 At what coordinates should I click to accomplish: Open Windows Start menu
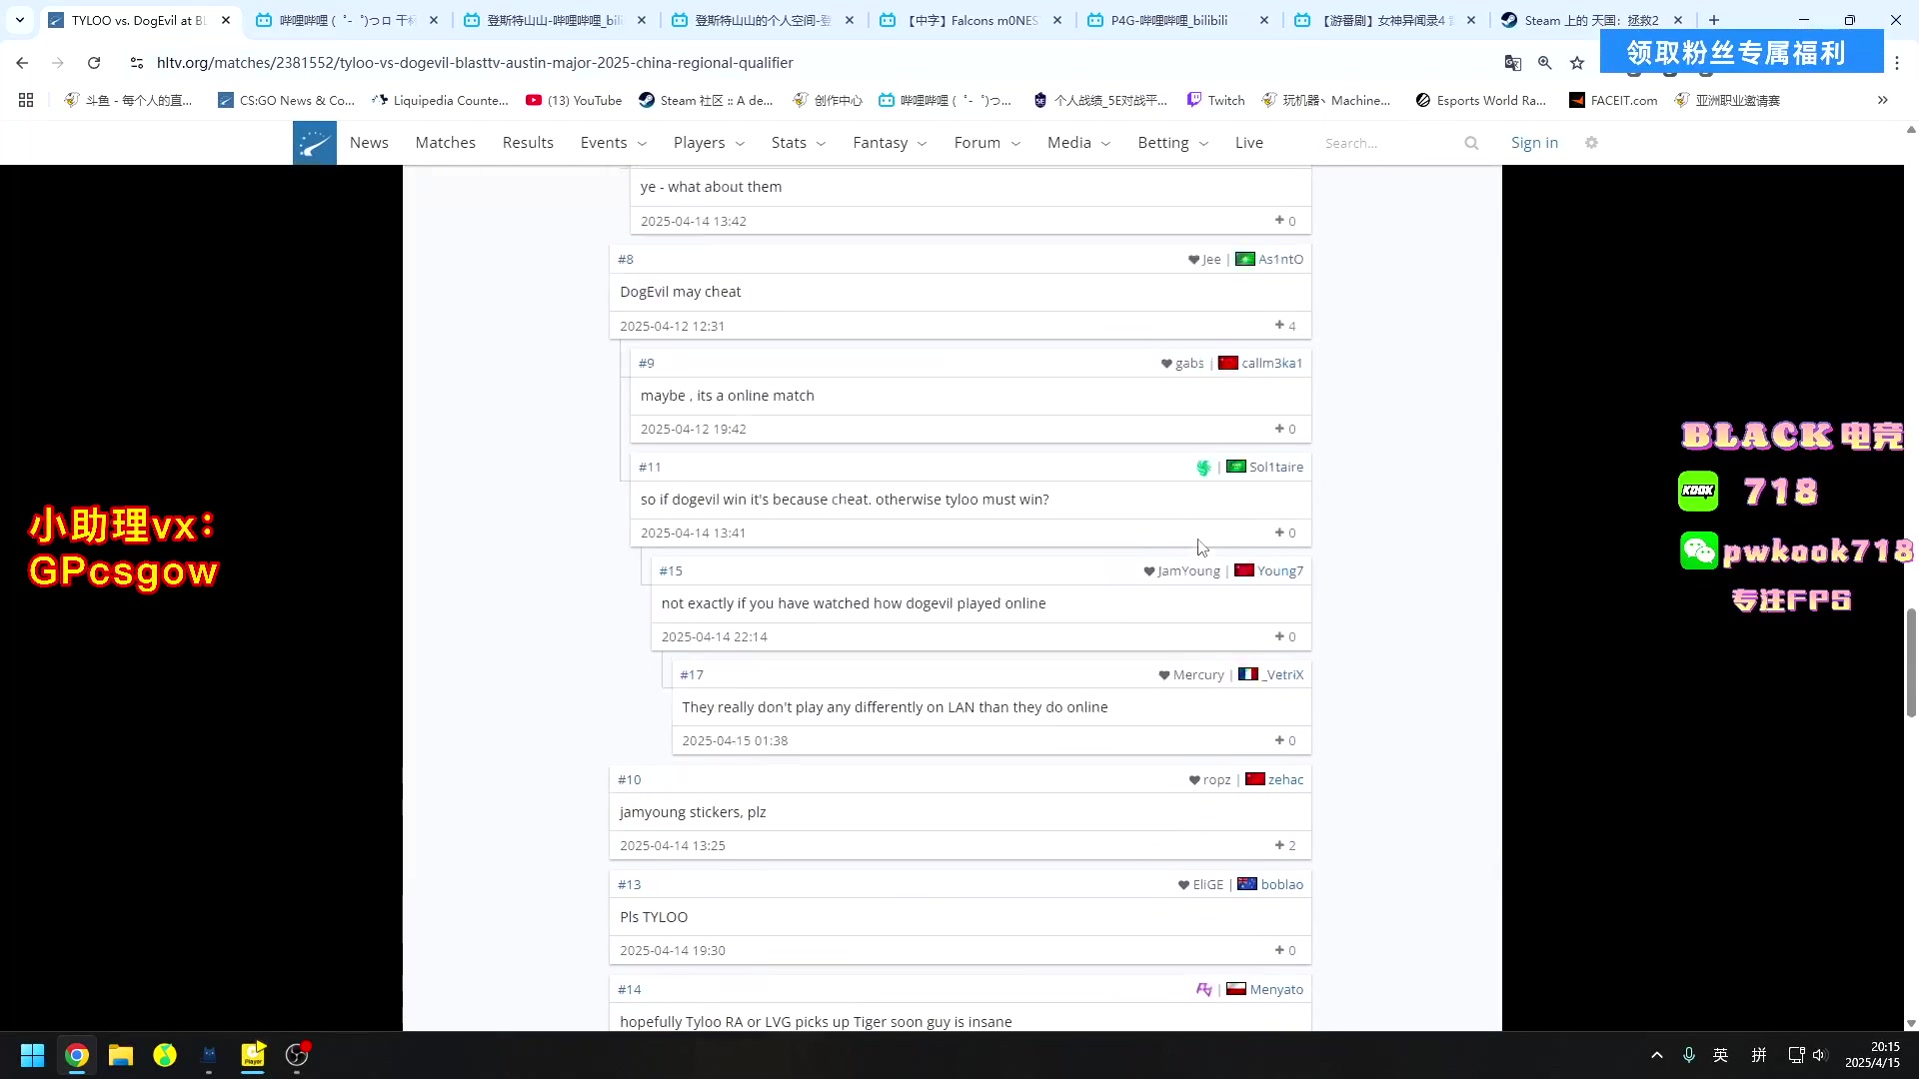(32, 1055)
